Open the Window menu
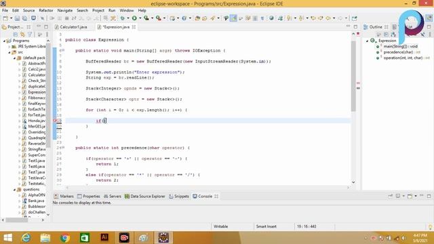 [127, 11]
